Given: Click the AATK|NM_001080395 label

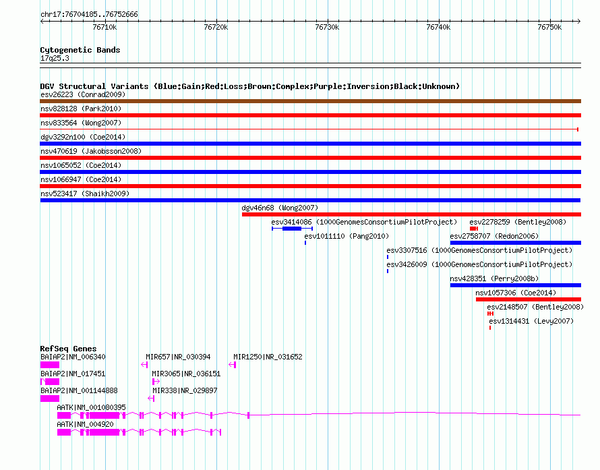Looking at the screenshot, I should tap(91, 407).
